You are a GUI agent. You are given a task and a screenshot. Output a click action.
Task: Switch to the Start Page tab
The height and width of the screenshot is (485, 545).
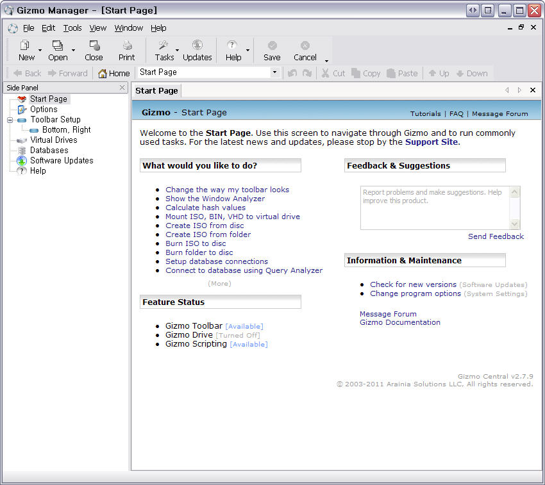(156, 91)
